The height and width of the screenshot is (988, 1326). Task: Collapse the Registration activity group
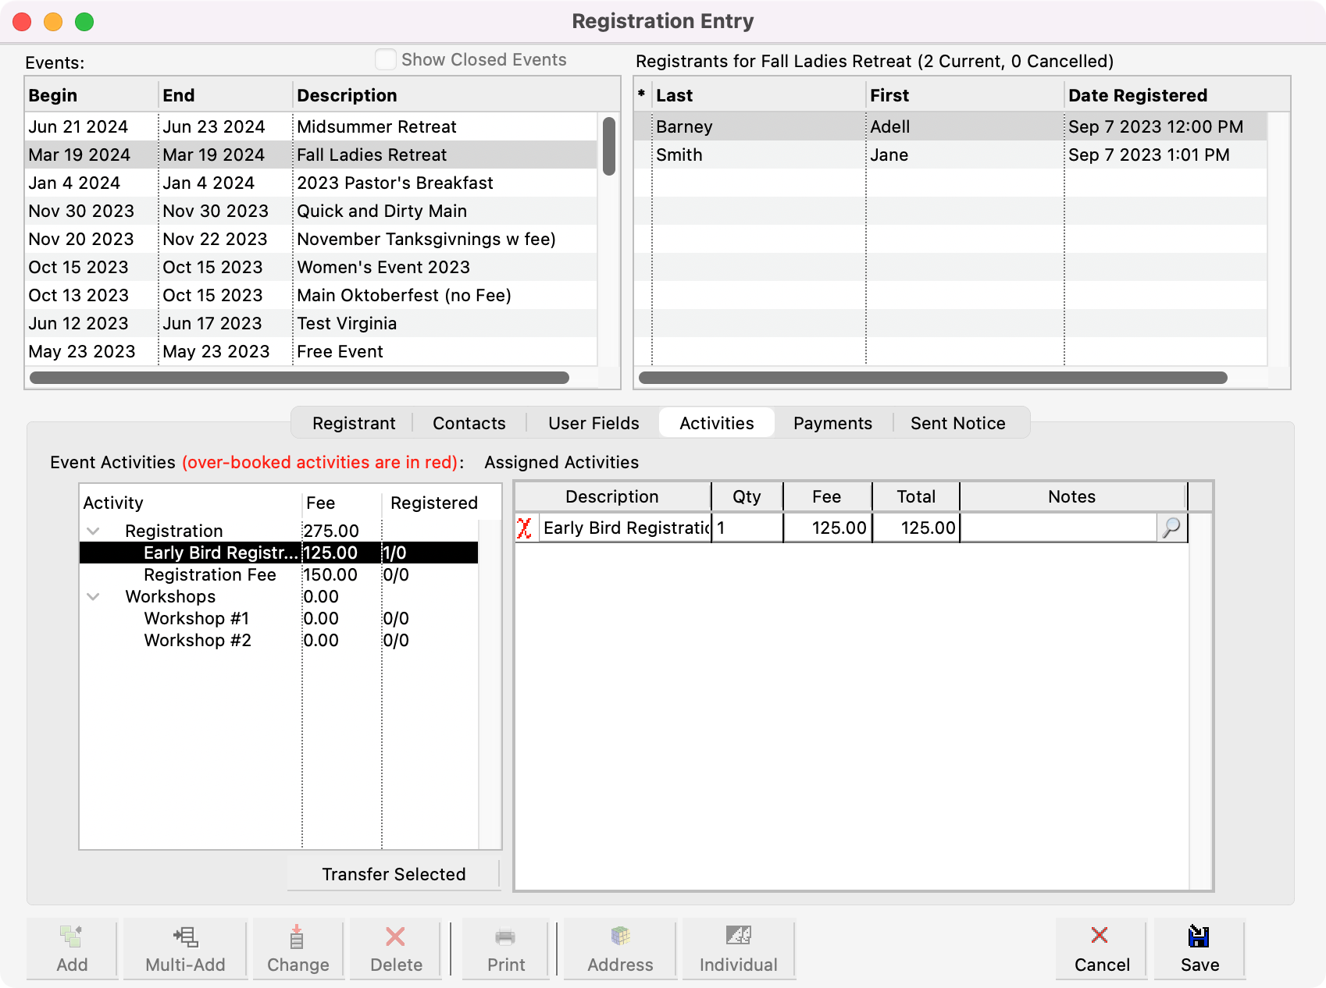(94, 531)
